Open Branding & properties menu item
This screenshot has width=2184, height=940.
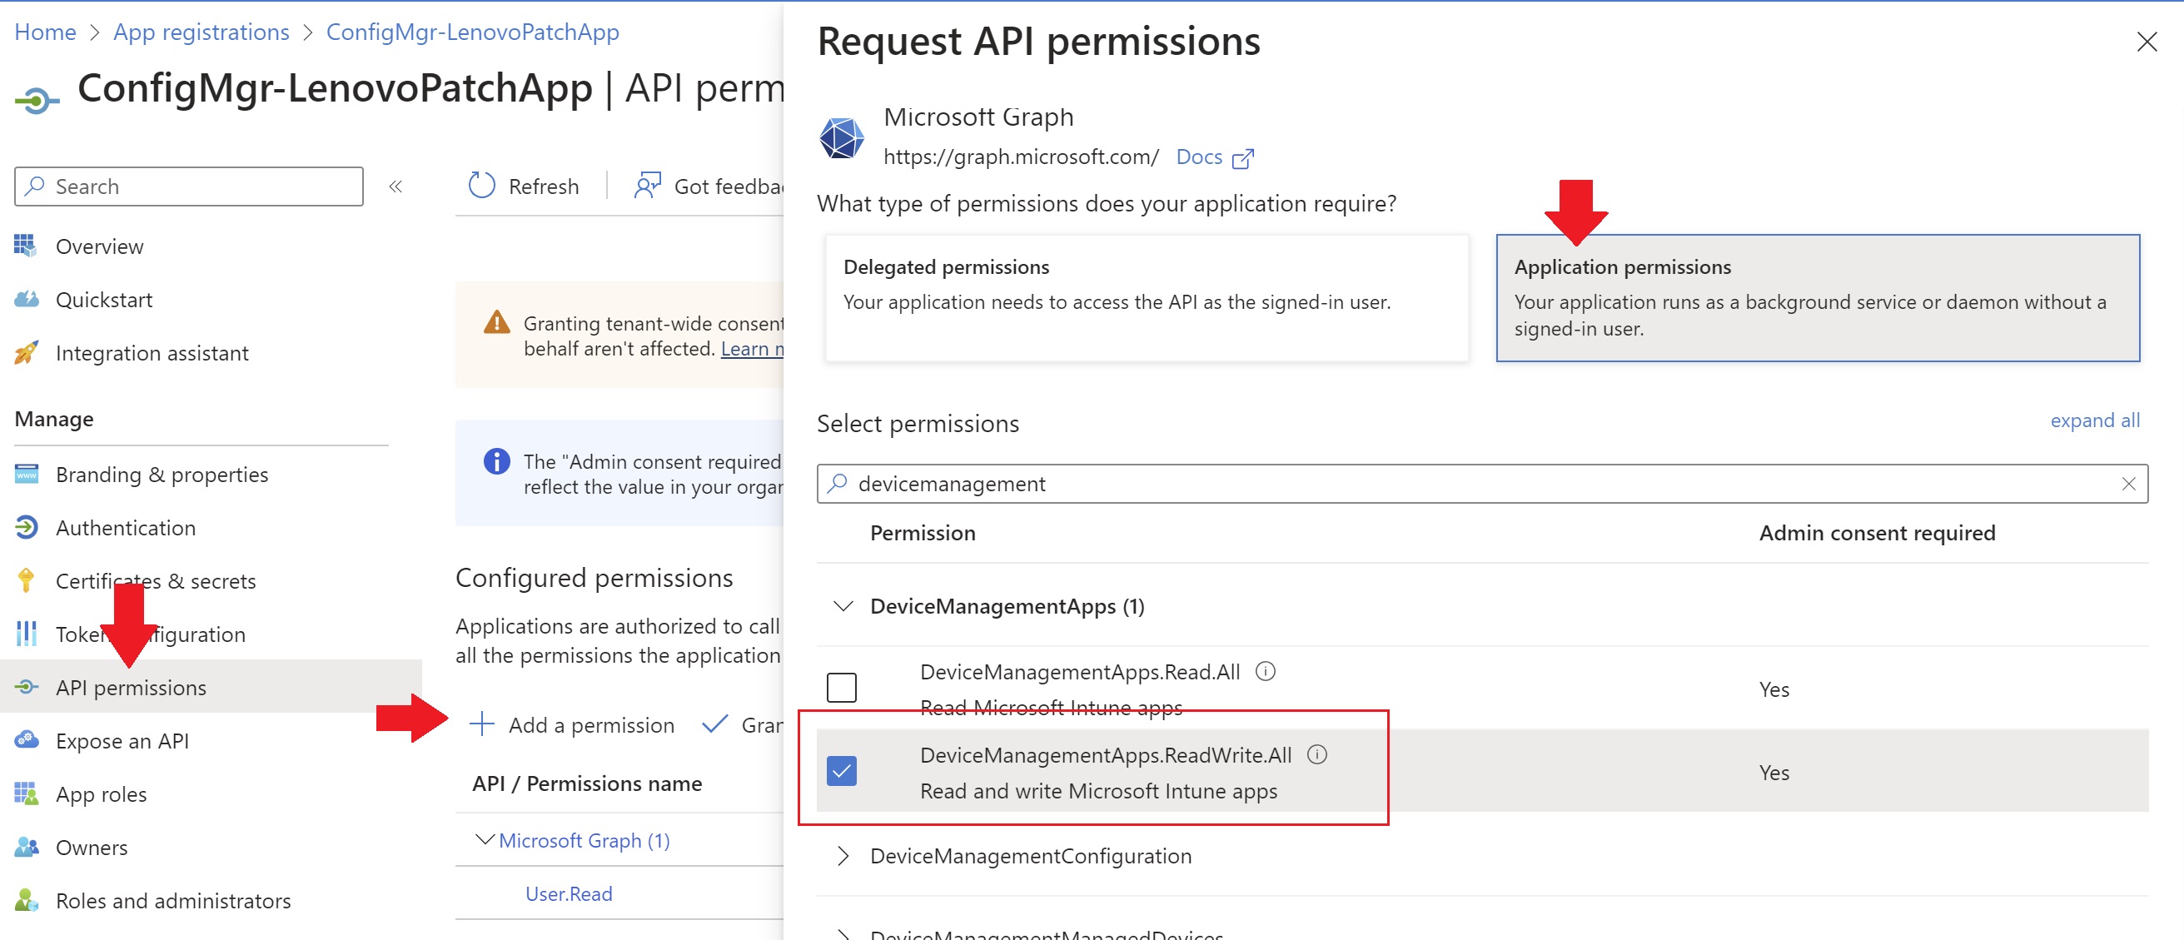162,475
